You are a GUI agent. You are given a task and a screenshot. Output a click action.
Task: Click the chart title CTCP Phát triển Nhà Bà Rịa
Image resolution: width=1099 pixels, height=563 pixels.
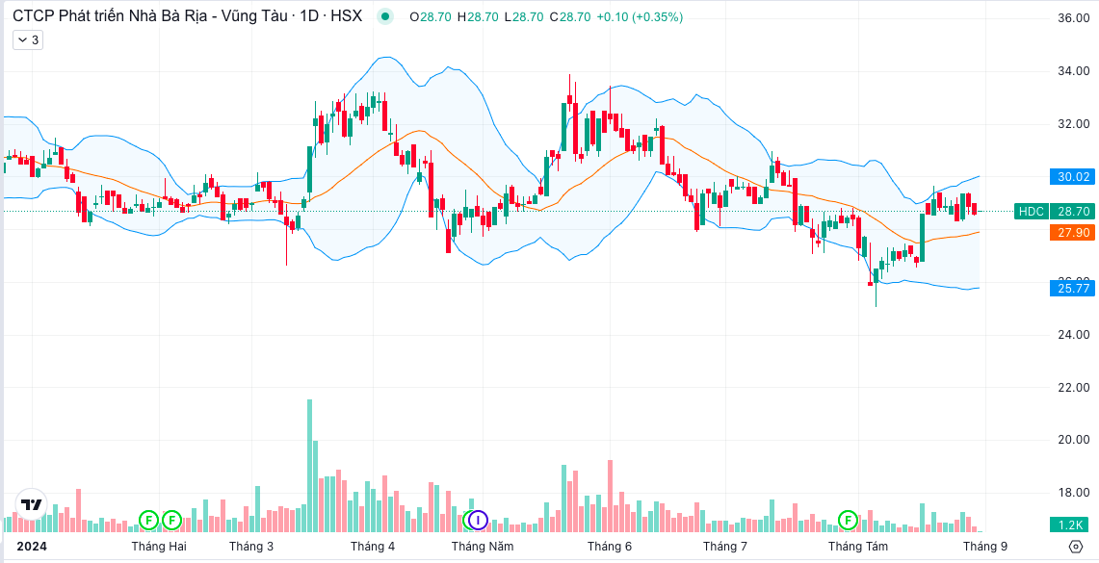(187, 16)
